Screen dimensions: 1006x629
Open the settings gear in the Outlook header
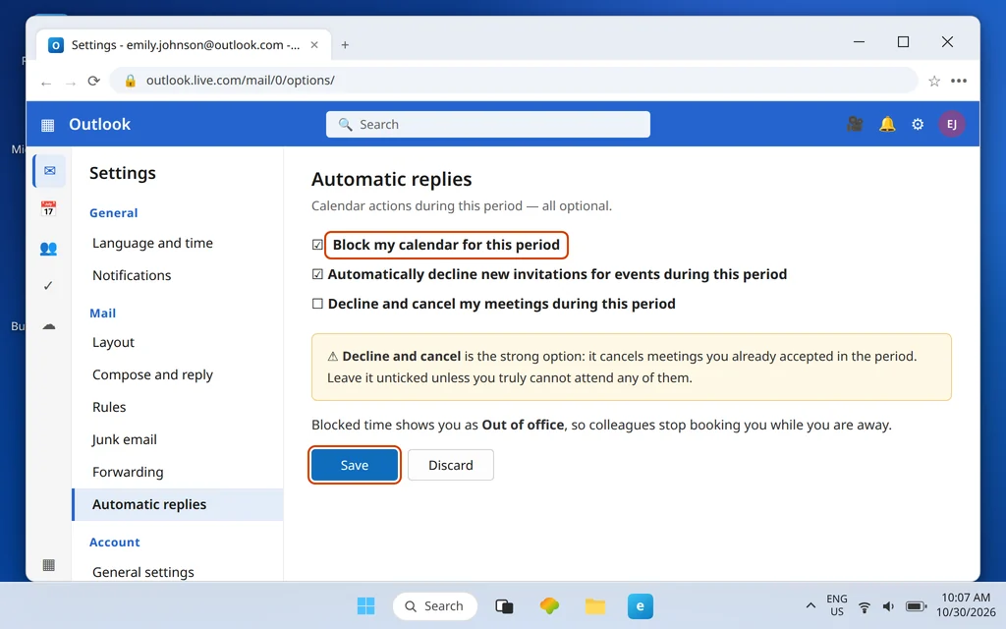[919, 124]
